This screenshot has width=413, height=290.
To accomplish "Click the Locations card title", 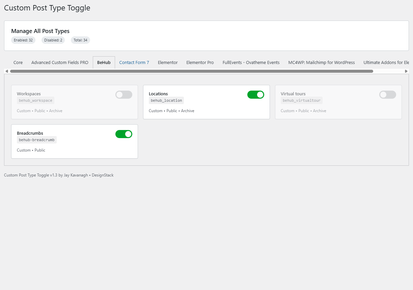I will tap(158, 94).
